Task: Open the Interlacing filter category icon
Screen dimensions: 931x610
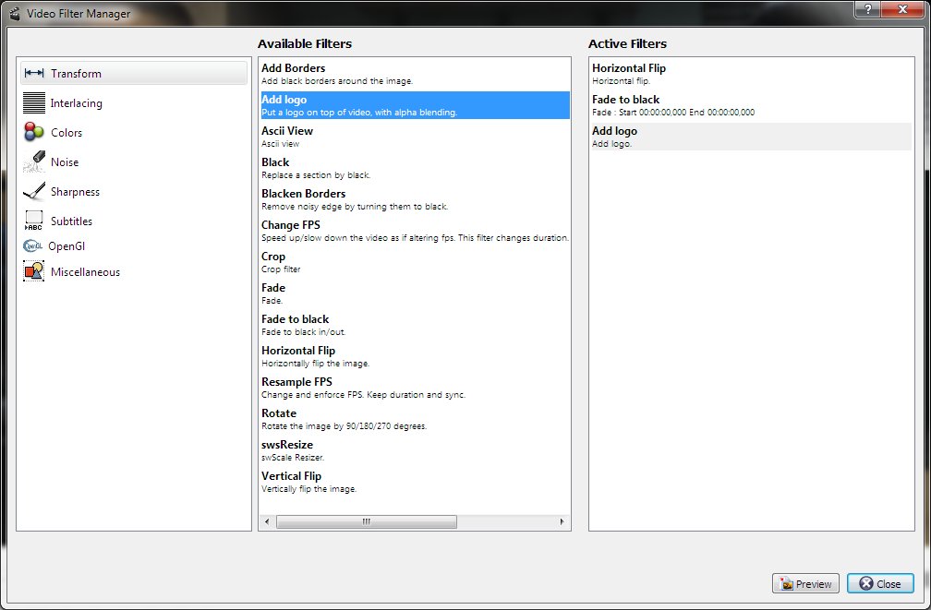Action: [34, 103]
